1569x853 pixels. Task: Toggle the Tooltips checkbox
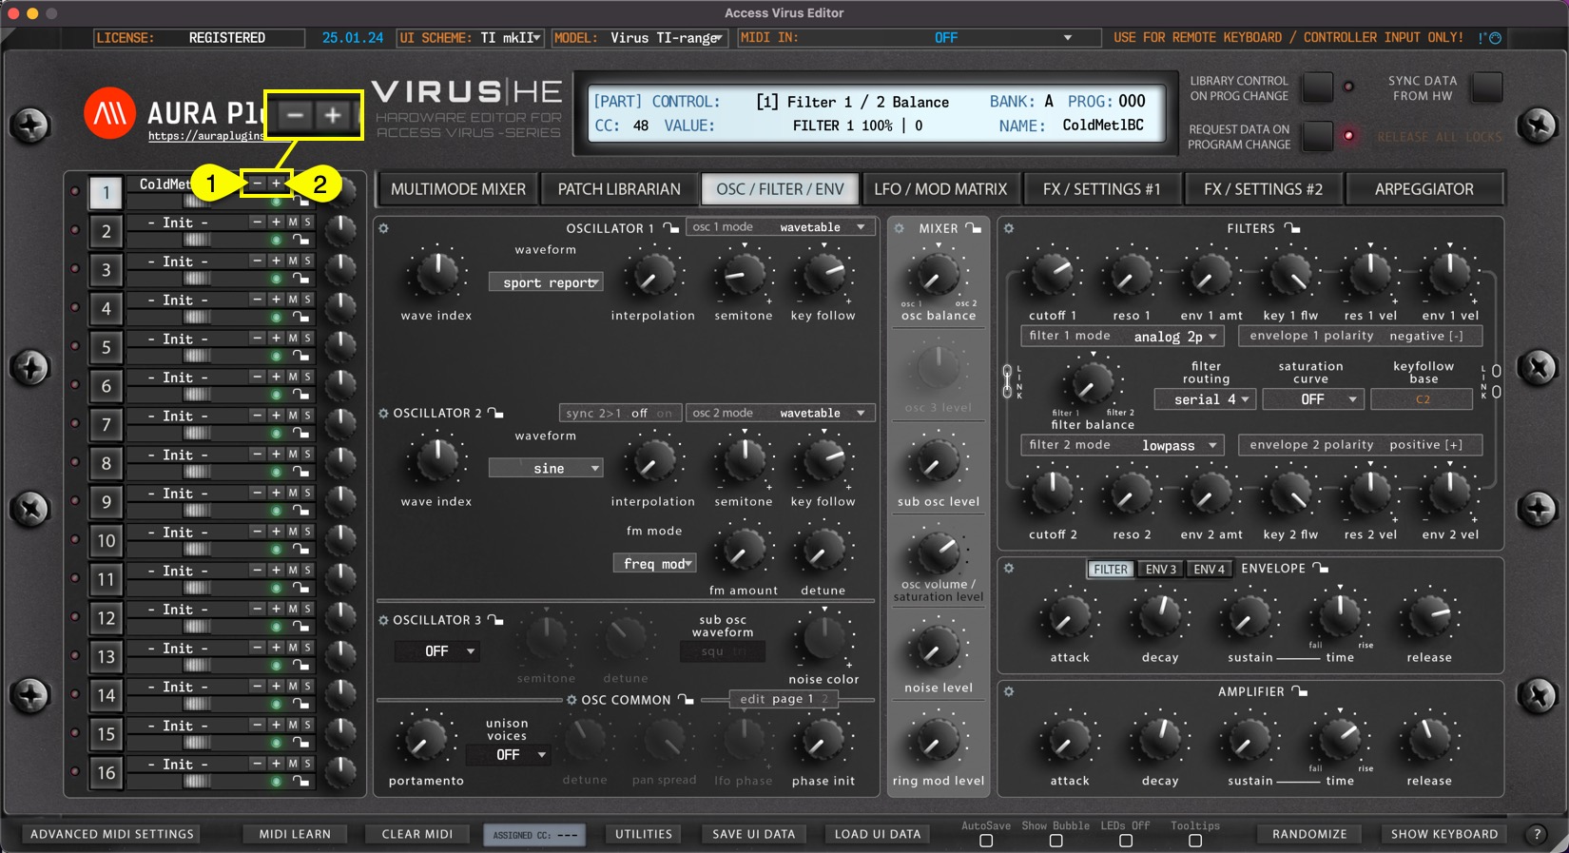point(1195,841)
